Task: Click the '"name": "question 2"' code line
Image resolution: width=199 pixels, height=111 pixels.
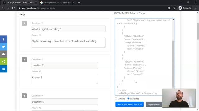Action: click(134, 39)
